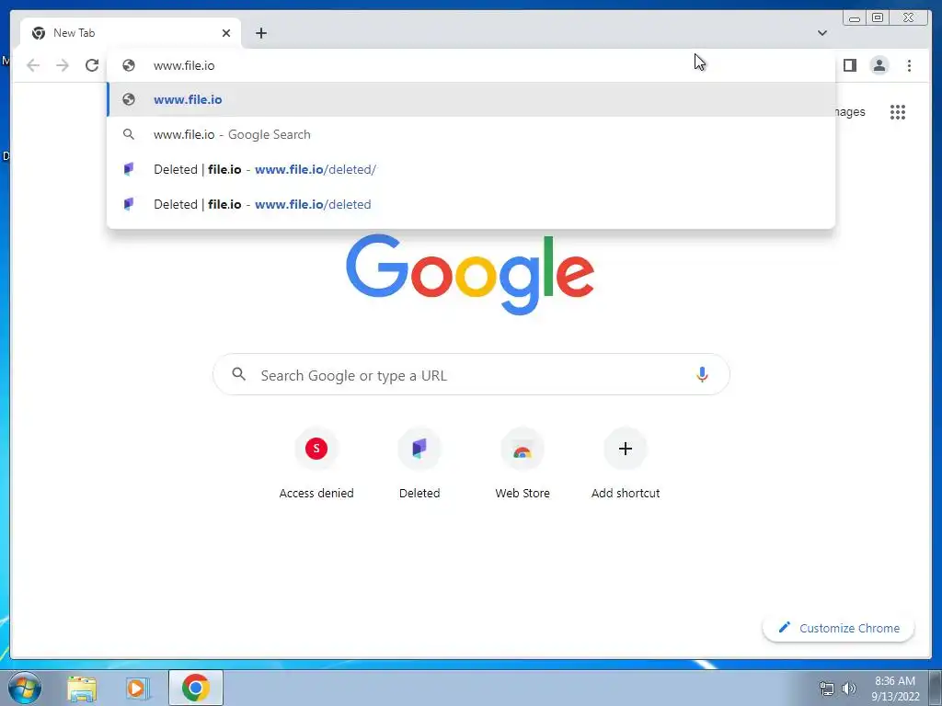
Task: Click the back navigation arrow
Action: [x=33, y=65]
